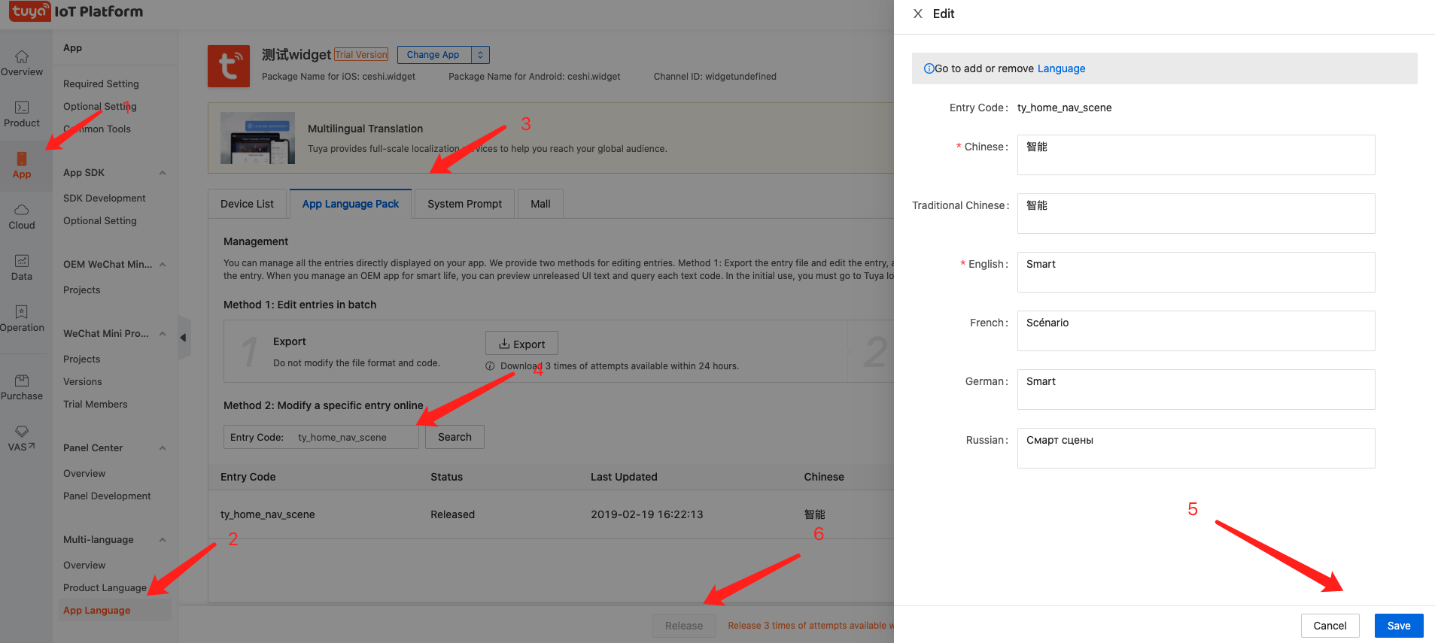This screenshot has width=1435, height=643.
Task: Switch to the Device List tab
Action: (x=247, y=204)
